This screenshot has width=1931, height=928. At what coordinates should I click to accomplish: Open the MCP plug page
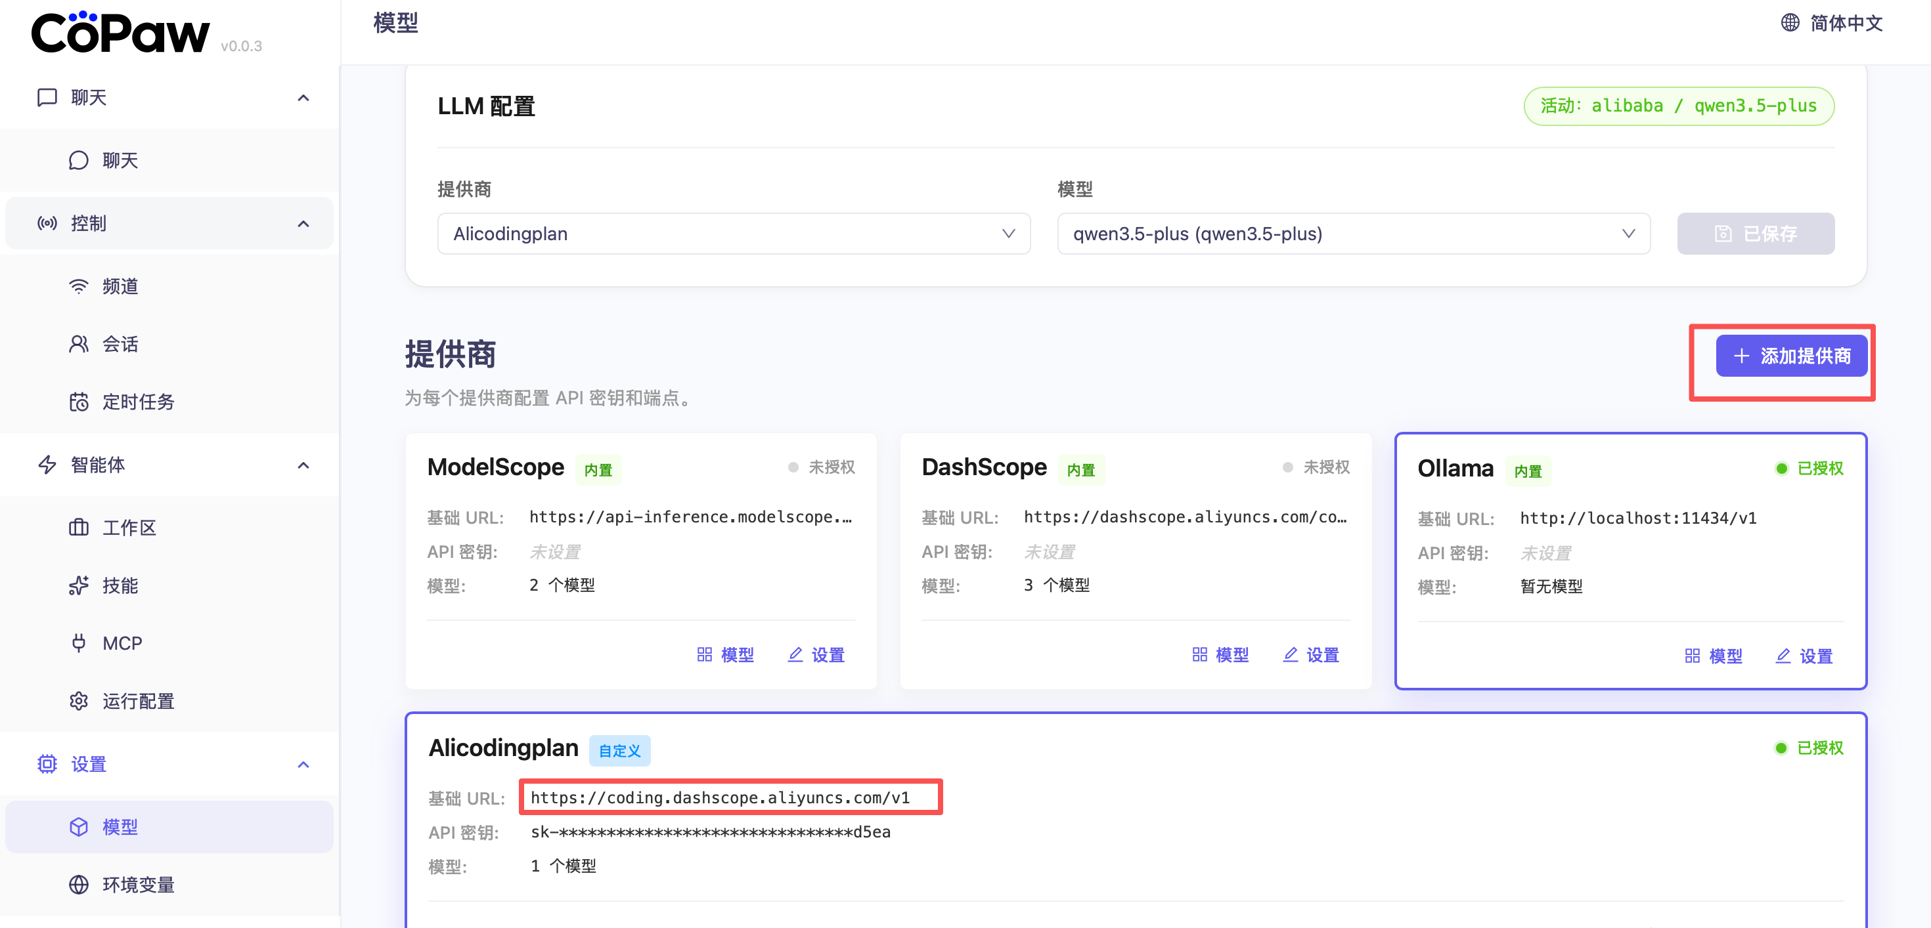point(122,643)
